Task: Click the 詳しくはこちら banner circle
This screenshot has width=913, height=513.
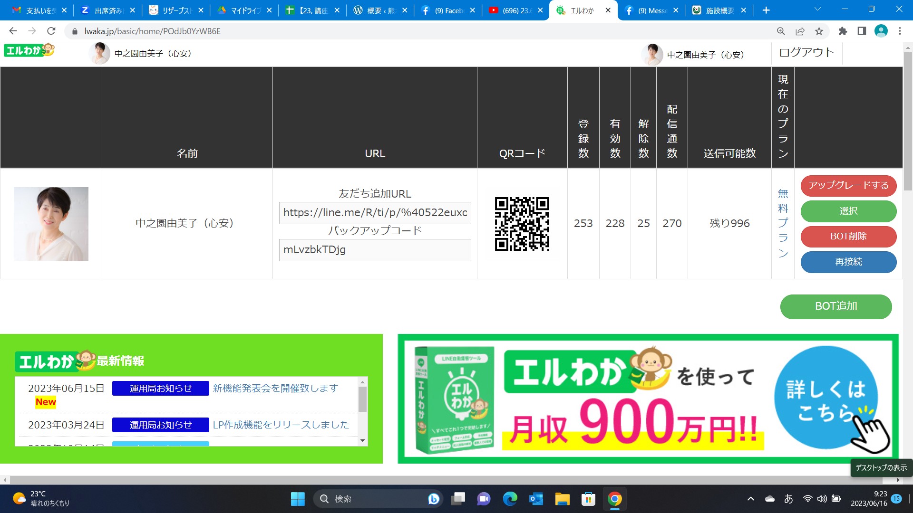Action: [826, 398]
